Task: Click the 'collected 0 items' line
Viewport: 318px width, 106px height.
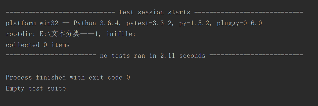Action: coord(38,45)
